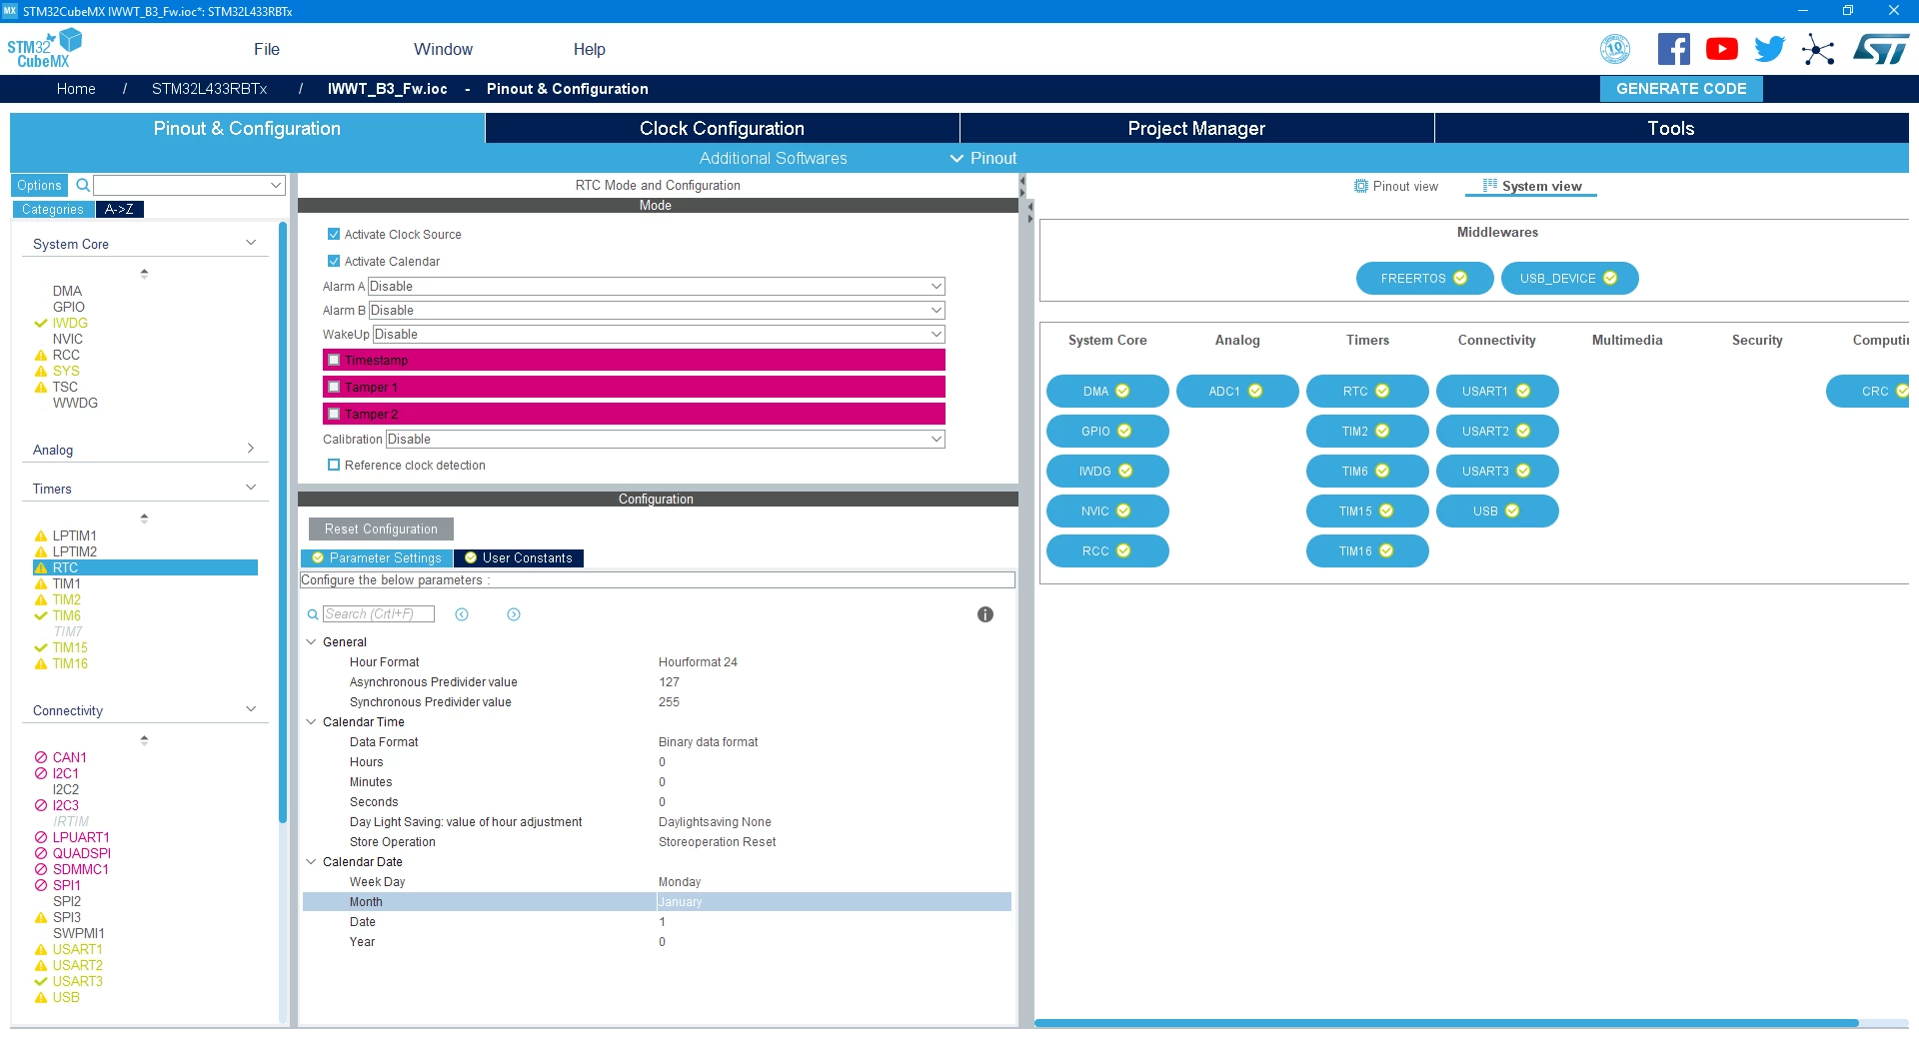
Task: Expand the Analog category
Action: pos(144,450)
